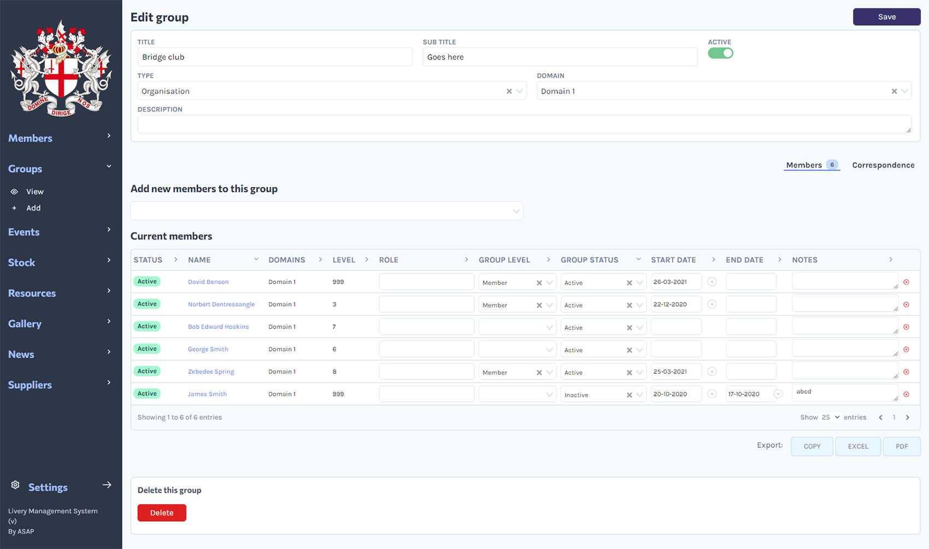
Task: Toggle the Active switch off
Action: (x=720, y=53)
